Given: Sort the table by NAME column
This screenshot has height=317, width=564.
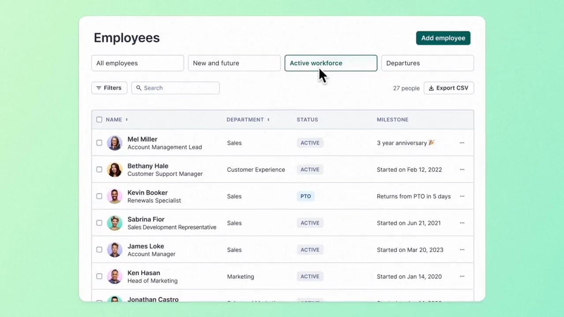Looking at the screenshot, I should 126,119.
